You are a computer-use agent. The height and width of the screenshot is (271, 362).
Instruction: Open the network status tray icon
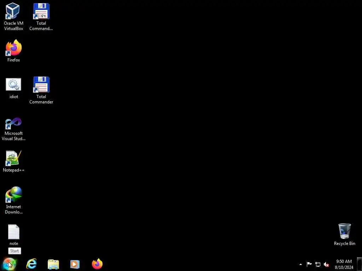click(318, 264)
